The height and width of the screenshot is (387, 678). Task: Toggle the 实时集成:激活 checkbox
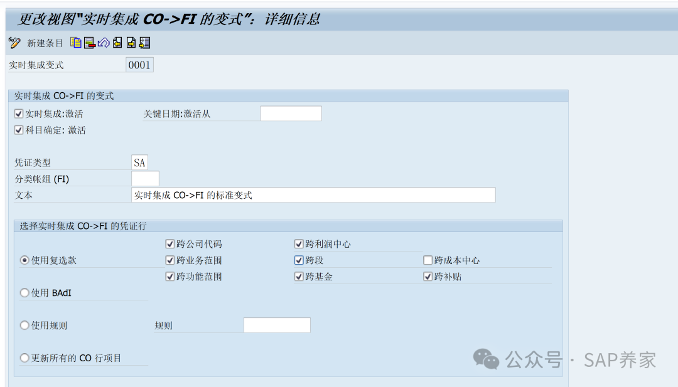[x=19, y=114]
